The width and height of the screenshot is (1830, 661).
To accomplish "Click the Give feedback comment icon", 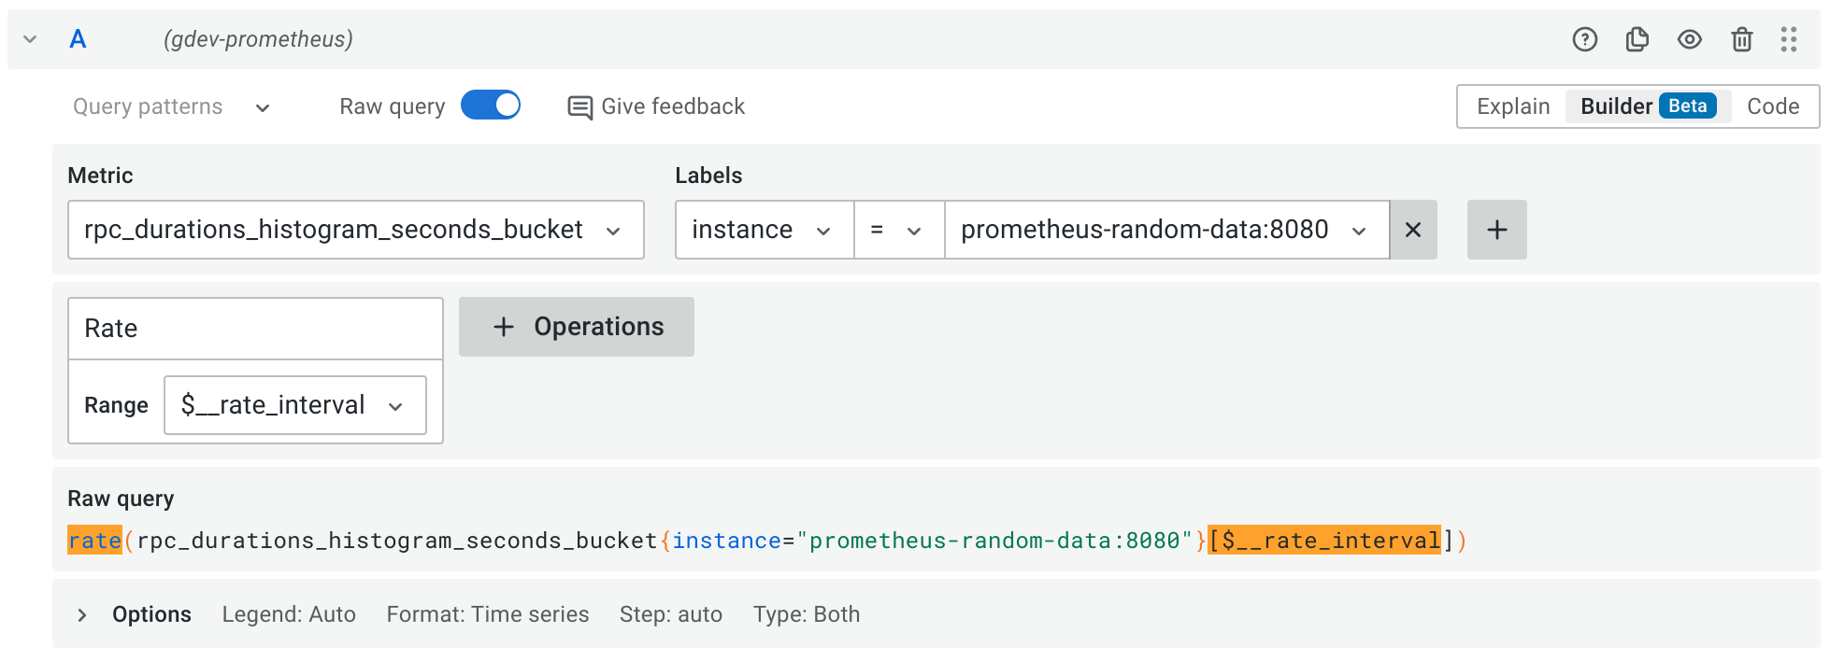I will (579, 107).
